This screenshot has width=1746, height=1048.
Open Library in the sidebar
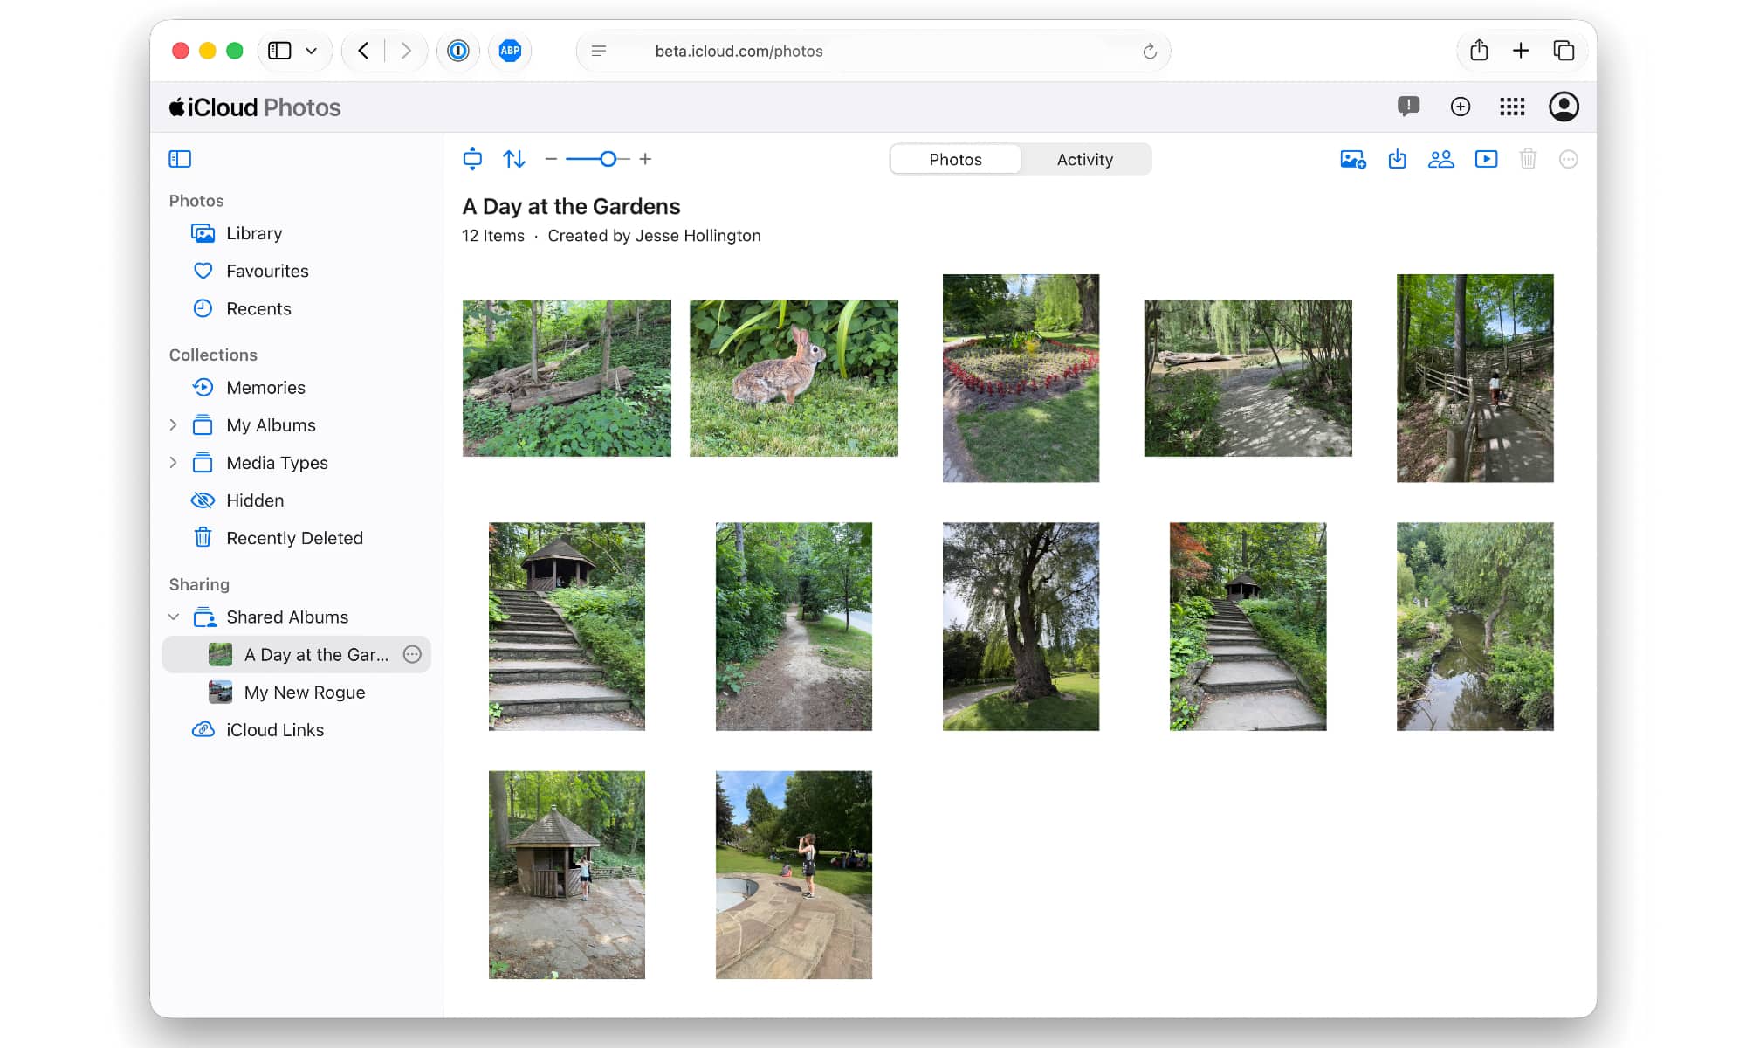point(297,233)
